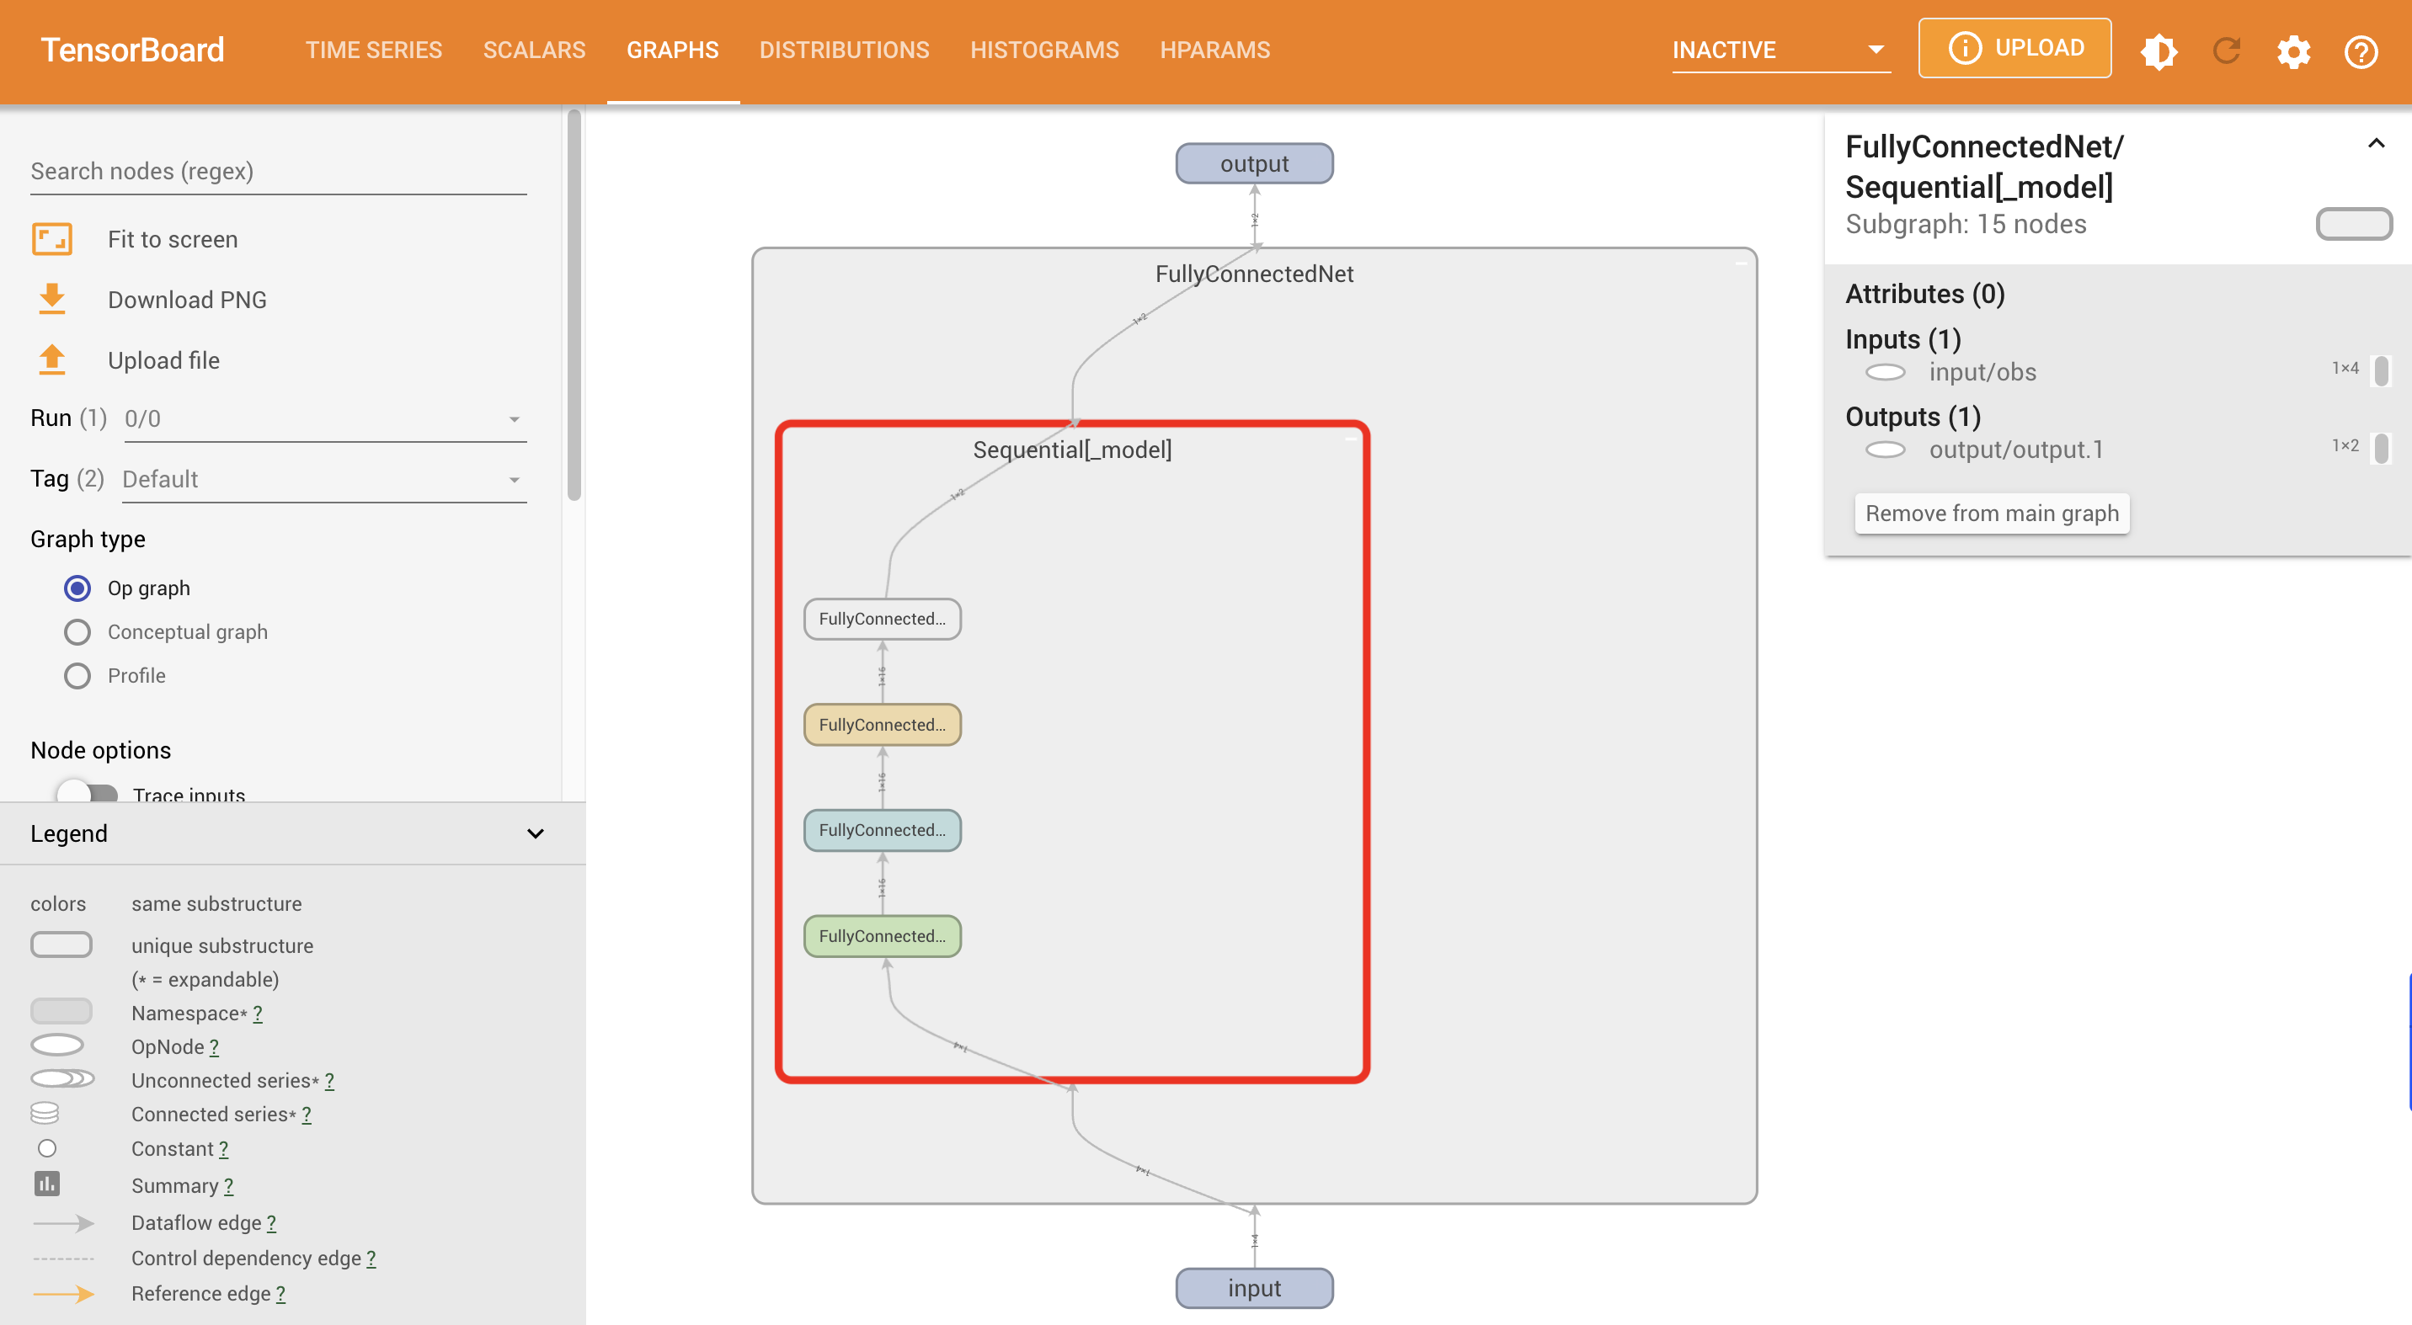Viewport: 2412px width, 1325px height.
Task: Collapse the node info panel chevron
Action: pyautogui.click(x=2376, y=144)
